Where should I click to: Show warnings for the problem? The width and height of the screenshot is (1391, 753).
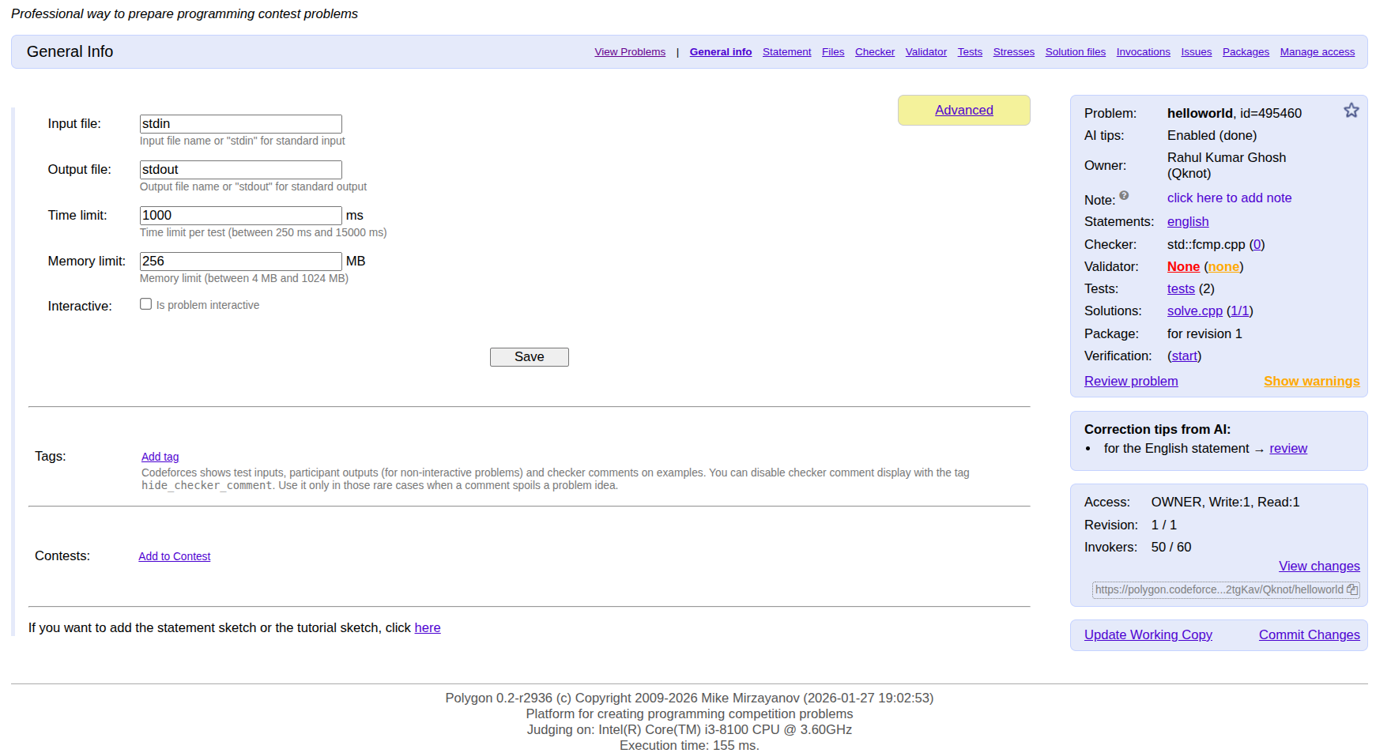(1311, 381)
